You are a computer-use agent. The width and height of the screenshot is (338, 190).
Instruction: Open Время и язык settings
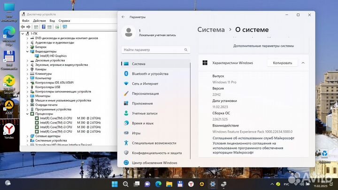coord(155,123)
